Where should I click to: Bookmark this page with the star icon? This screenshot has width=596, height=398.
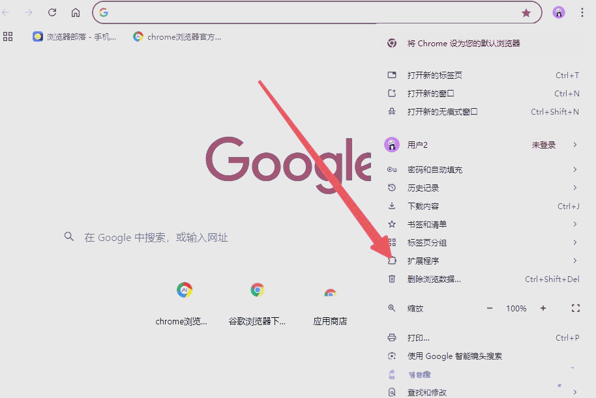coord(526,13)
